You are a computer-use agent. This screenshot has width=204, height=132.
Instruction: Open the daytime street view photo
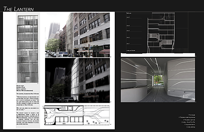77,35
